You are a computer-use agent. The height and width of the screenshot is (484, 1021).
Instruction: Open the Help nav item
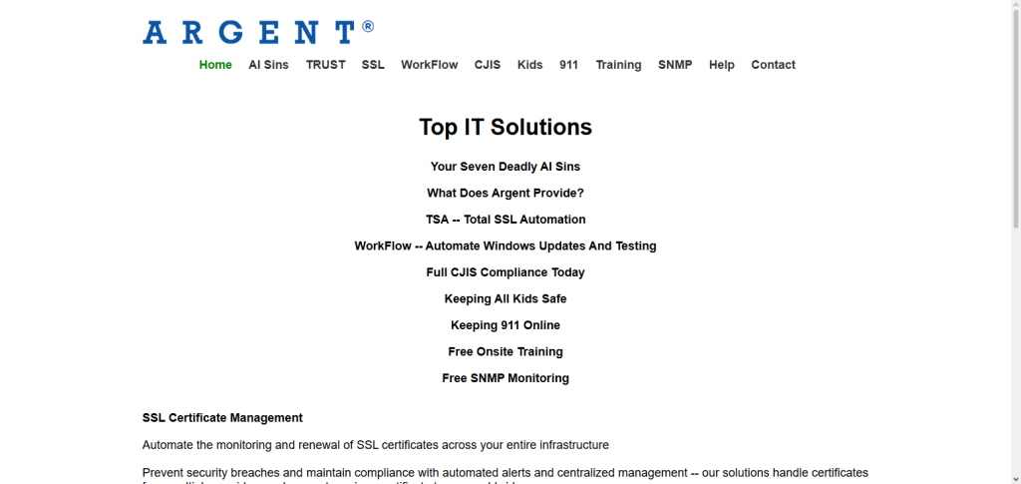[x=722, y=65]
